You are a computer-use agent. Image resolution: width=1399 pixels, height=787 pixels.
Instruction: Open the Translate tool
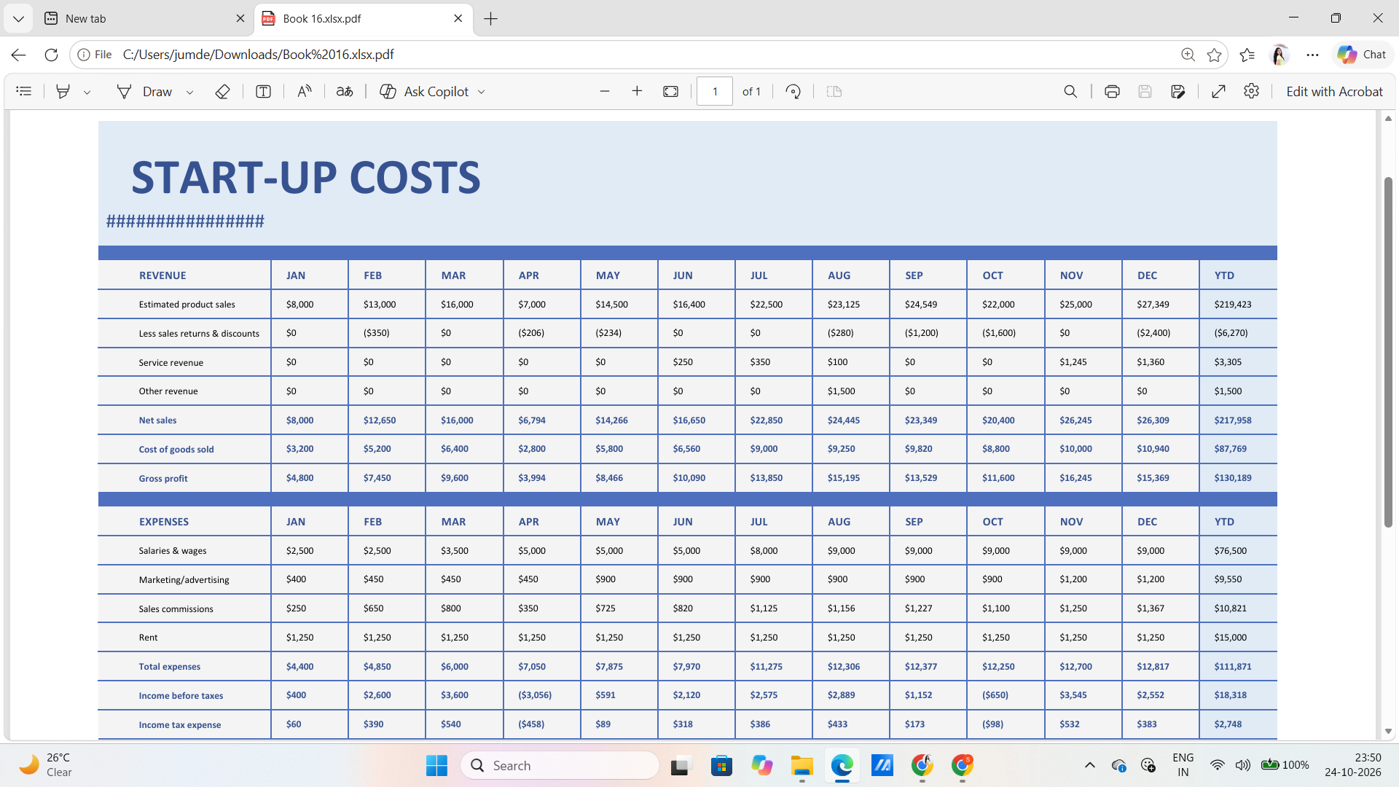(345, 91)
